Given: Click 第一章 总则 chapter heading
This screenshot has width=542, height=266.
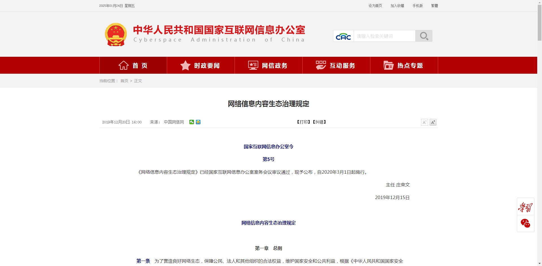Looking at the screenshot, I should [x=268, y=248].
